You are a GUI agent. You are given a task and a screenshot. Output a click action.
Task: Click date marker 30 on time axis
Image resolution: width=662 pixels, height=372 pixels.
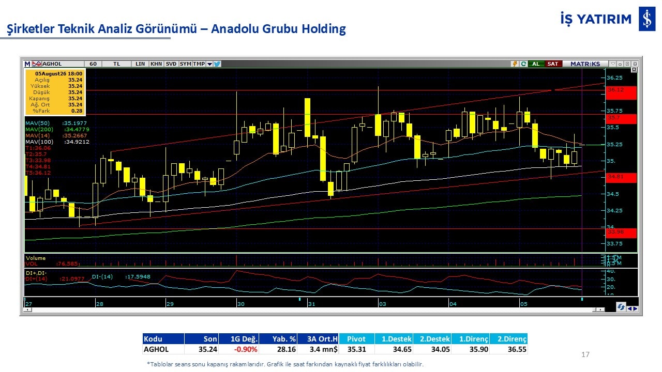point(241,304)
